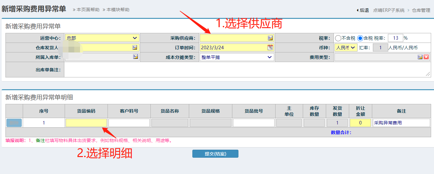Open the 成本分摊类型 dropdown
The height and width of the screenshot is (174, 434).
point(237,57)
